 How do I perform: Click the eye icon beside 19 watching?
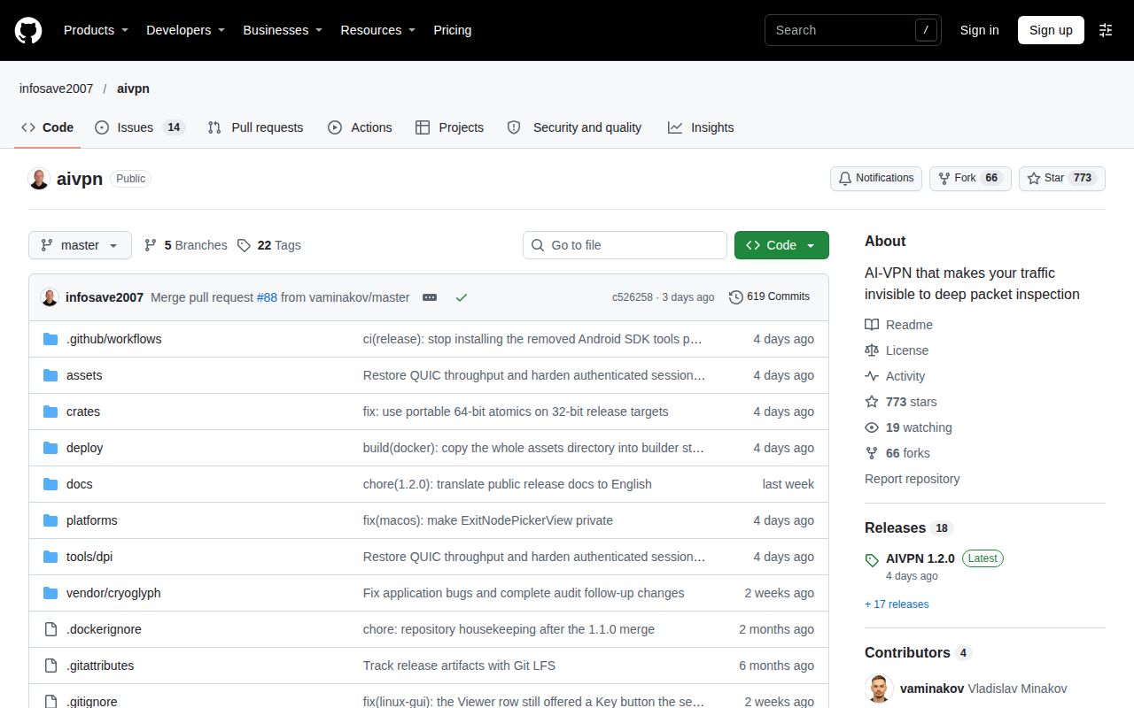[872, 427]
